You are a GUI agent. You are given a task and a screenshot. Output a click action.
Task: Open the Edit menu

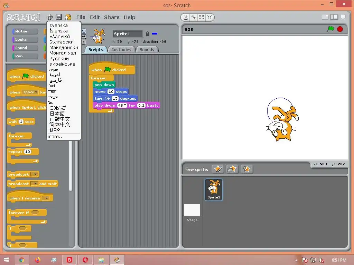click(95, 17)
